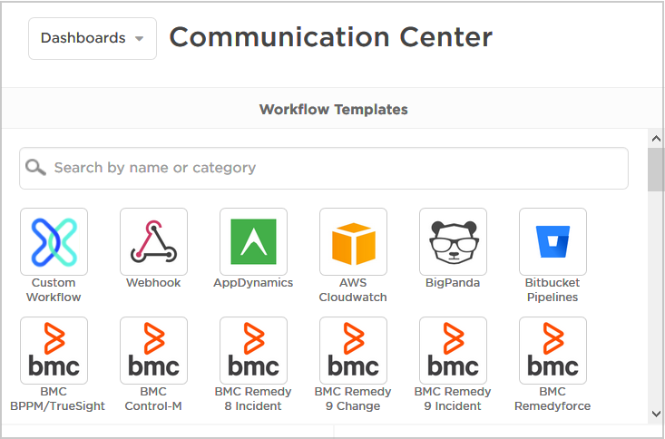The image size is (665, 439).
Task: Click the BMC Control-M label text
Action: (x=153, y=399)
